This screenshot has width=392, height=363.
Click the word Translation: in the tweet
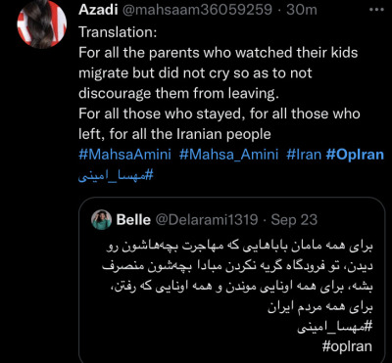pos(118,32)
